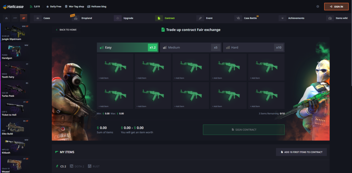Image resolution: width=352 pixels, height=173 pixels.
Task: Click the Cases briefcase icon
Action: coord(38,18)
